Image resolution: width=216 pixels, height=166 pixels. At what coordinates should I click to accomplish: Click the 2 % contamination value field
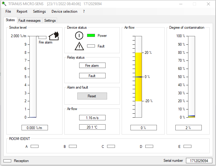coord(188,128)
